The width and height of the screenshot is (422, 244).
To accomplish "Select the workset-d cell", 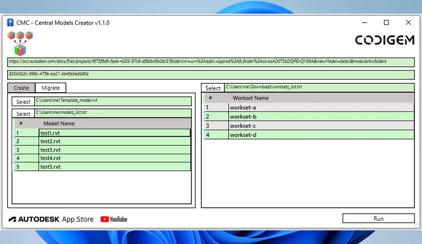I will (x=322, y=135).
